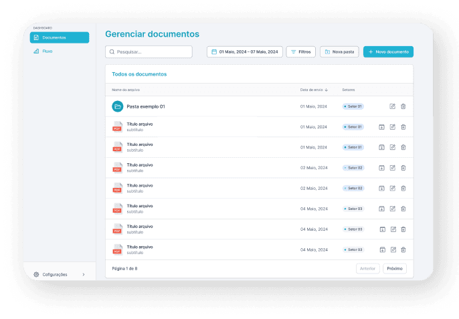Switch to Fluxo in the sidebar
Image resolution: width=459 pixels, height=319 pixels.
point(47,51)
